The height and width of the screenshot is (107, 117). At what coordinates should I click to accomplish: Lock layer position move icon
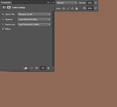click(72, 8)
